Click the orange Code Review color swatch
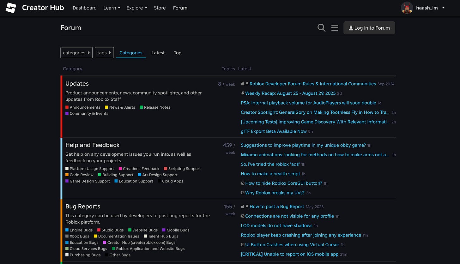 [x=67, y=175]
